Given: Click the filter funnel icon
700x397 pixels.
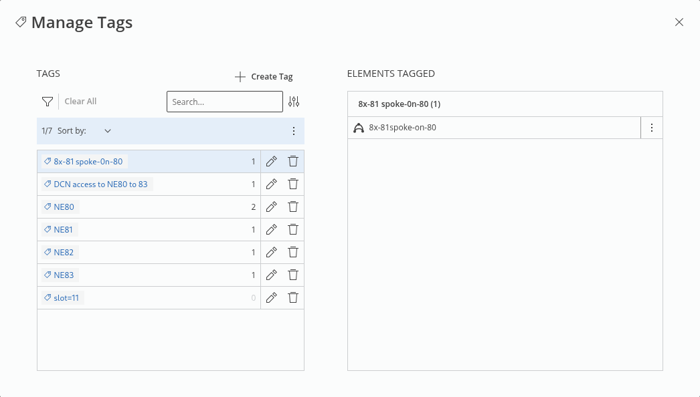Looking at the screenshot, I should tap(47, 102).
